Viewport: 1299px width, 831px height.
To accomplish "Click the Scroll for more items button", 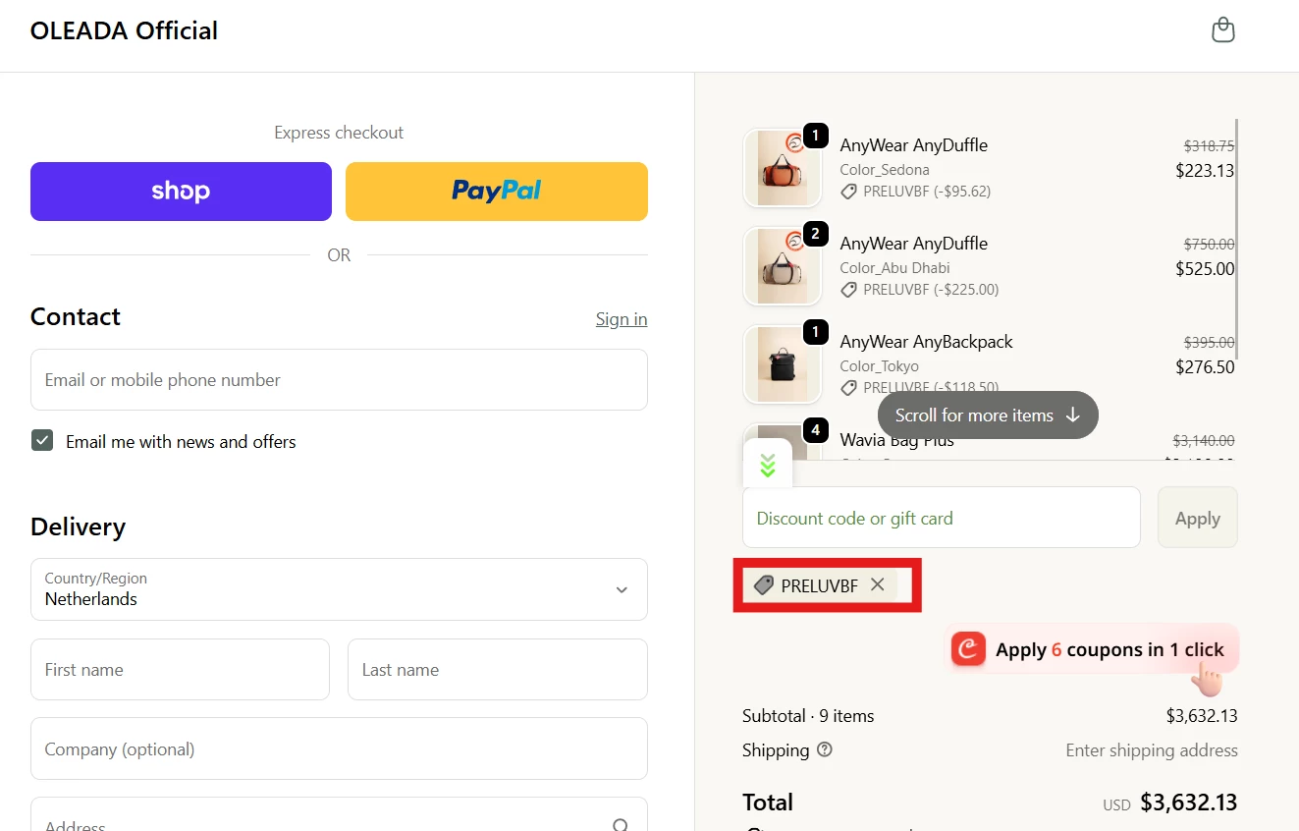I will 987,415.
